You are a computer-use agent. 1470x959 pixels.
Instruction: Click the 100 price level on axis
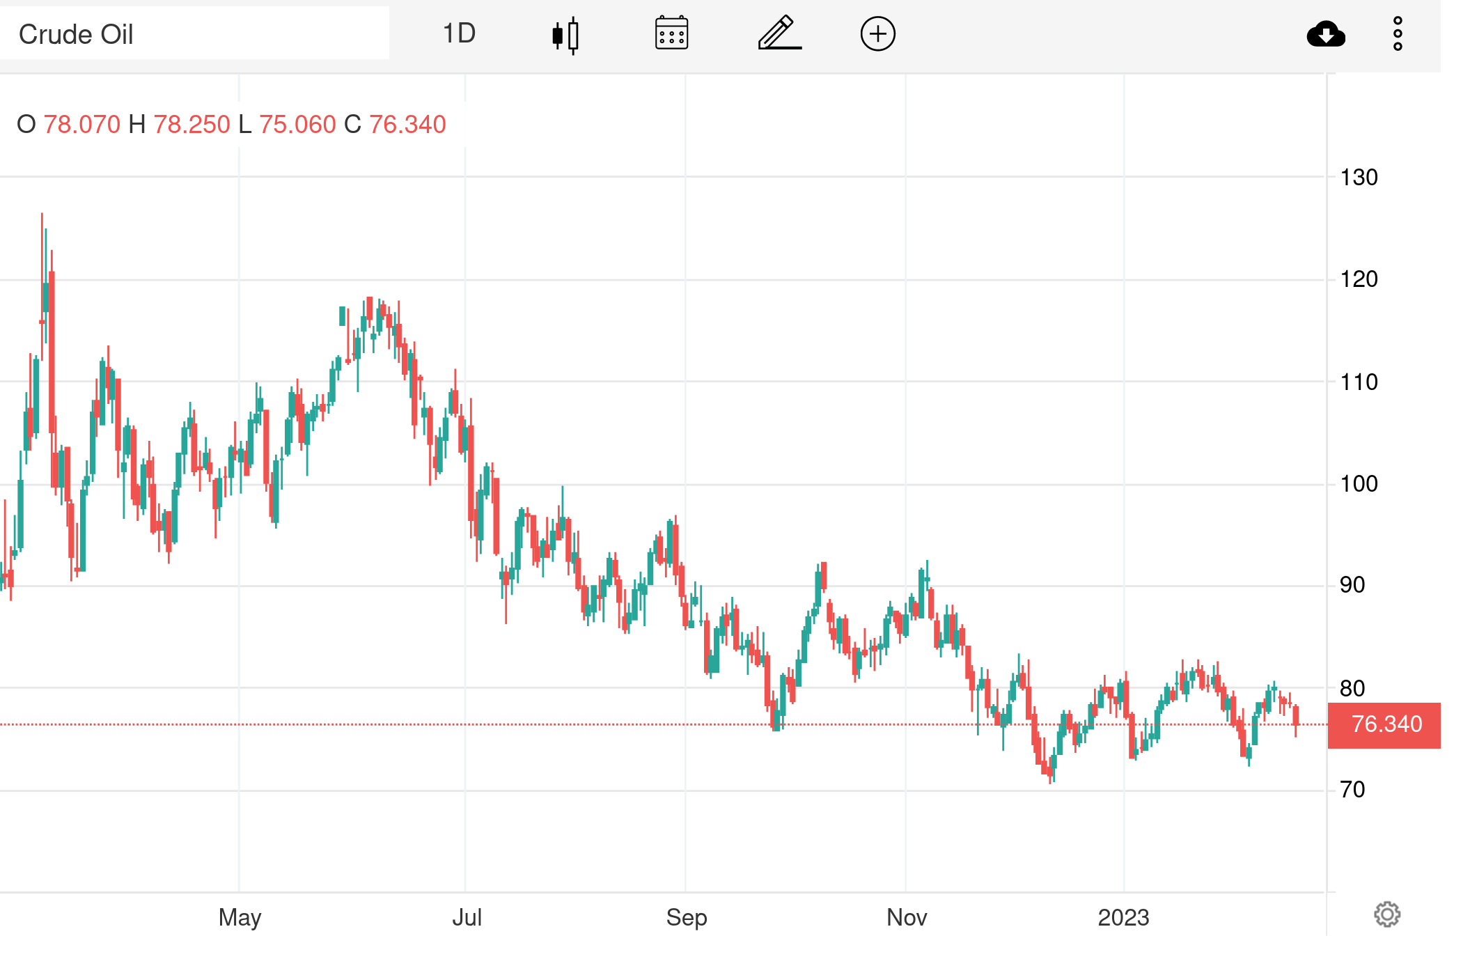(1359, 484)
